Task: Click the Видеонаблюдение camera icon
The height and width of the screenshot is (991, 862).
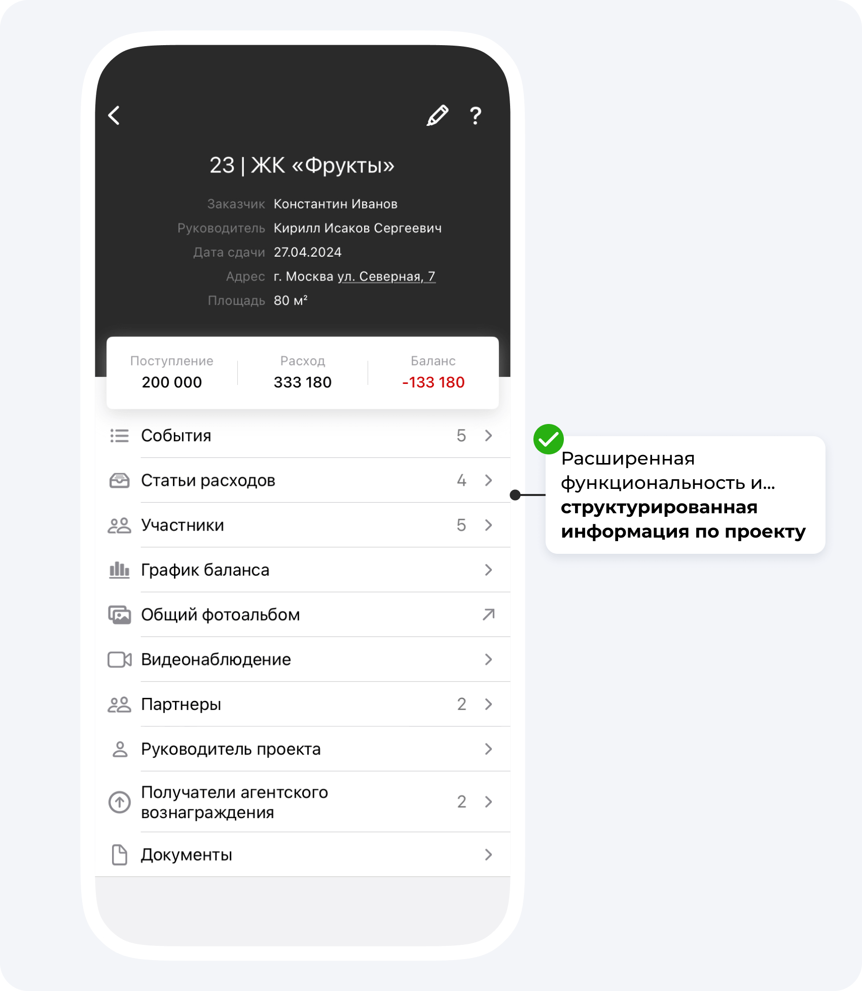Action: 120,659
